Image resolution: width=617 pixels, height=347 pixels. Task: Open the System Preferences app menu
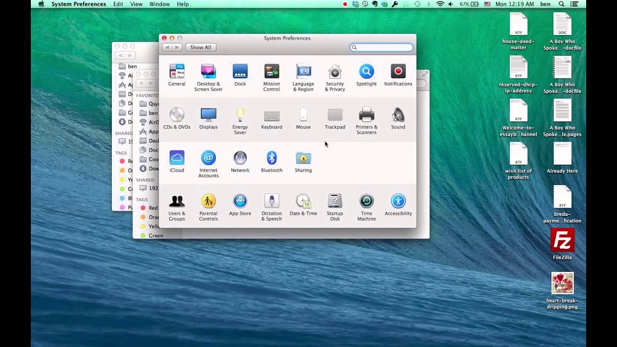(79, 4)
